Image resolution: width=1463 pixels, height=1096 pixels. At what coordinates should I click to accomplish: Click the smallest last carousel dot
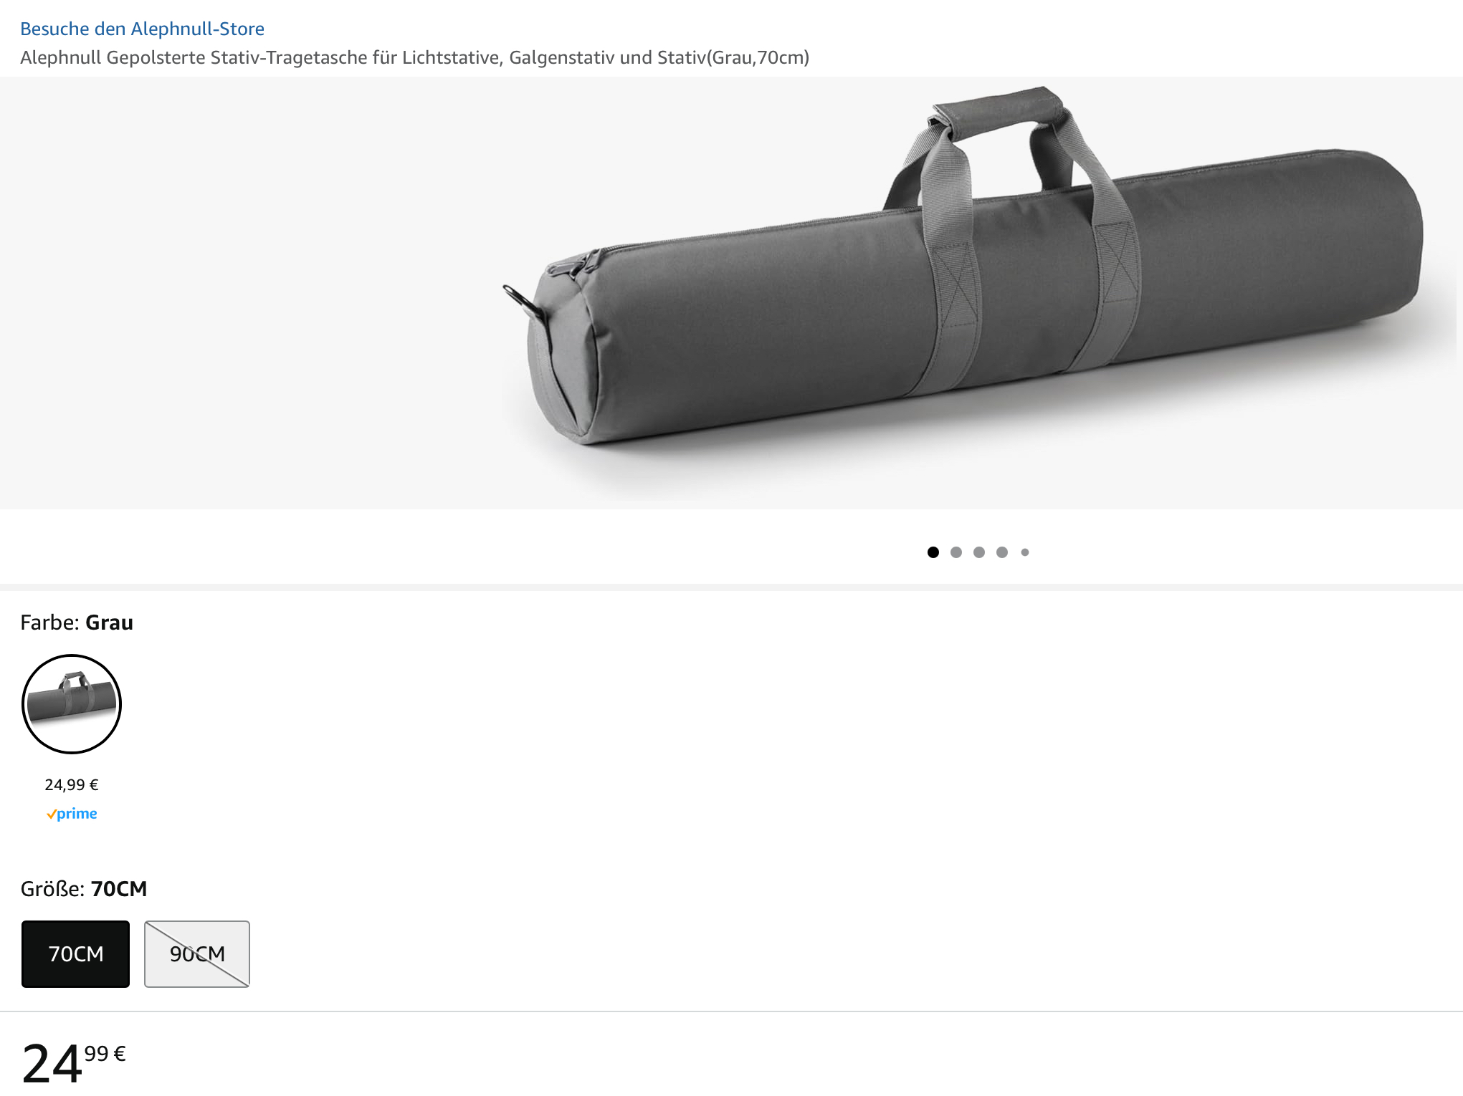click(1024, 552)
